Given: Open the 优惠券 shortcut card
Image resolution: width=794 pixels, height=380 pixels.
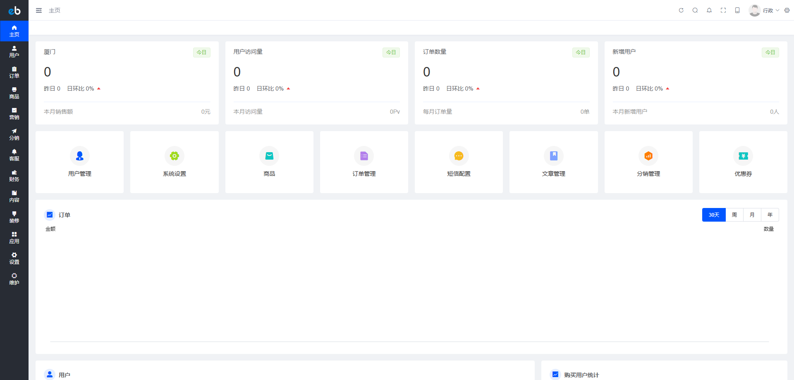Looking at the screenshot, I should point(743,162).
